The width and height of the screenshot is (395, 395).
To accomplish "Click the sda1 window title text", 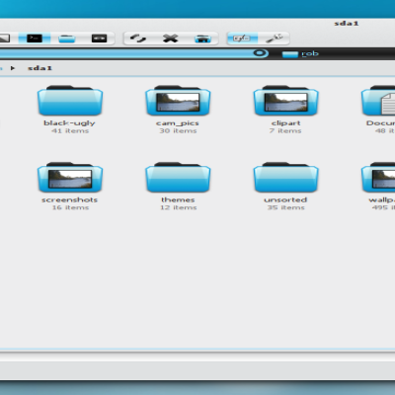I will point(347,24).
